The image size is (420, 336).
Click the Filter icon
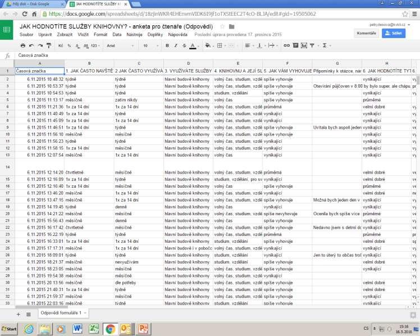[312, 46]
